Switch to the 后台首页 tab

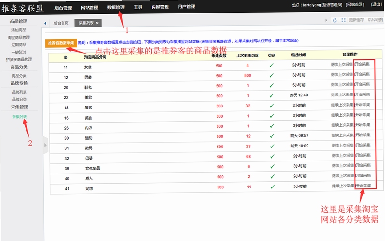tap(61, 23)
